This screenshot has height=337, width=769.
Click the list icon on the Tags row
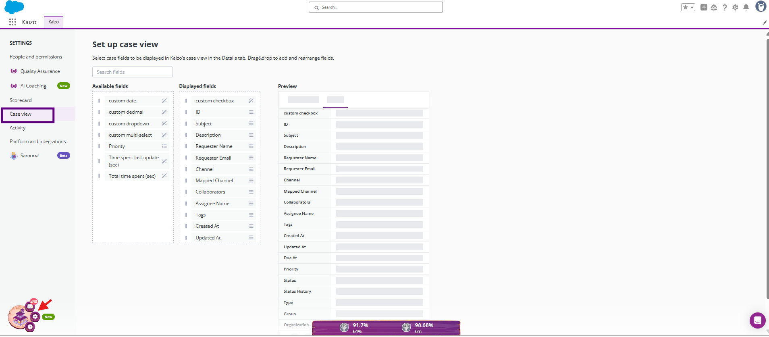pos(251,215)
